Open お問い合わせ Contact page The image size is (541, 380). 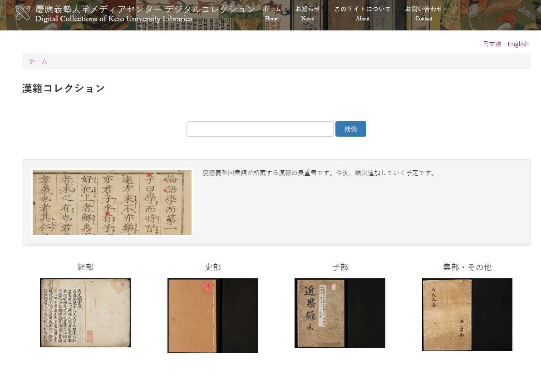[x=423, y=13]
